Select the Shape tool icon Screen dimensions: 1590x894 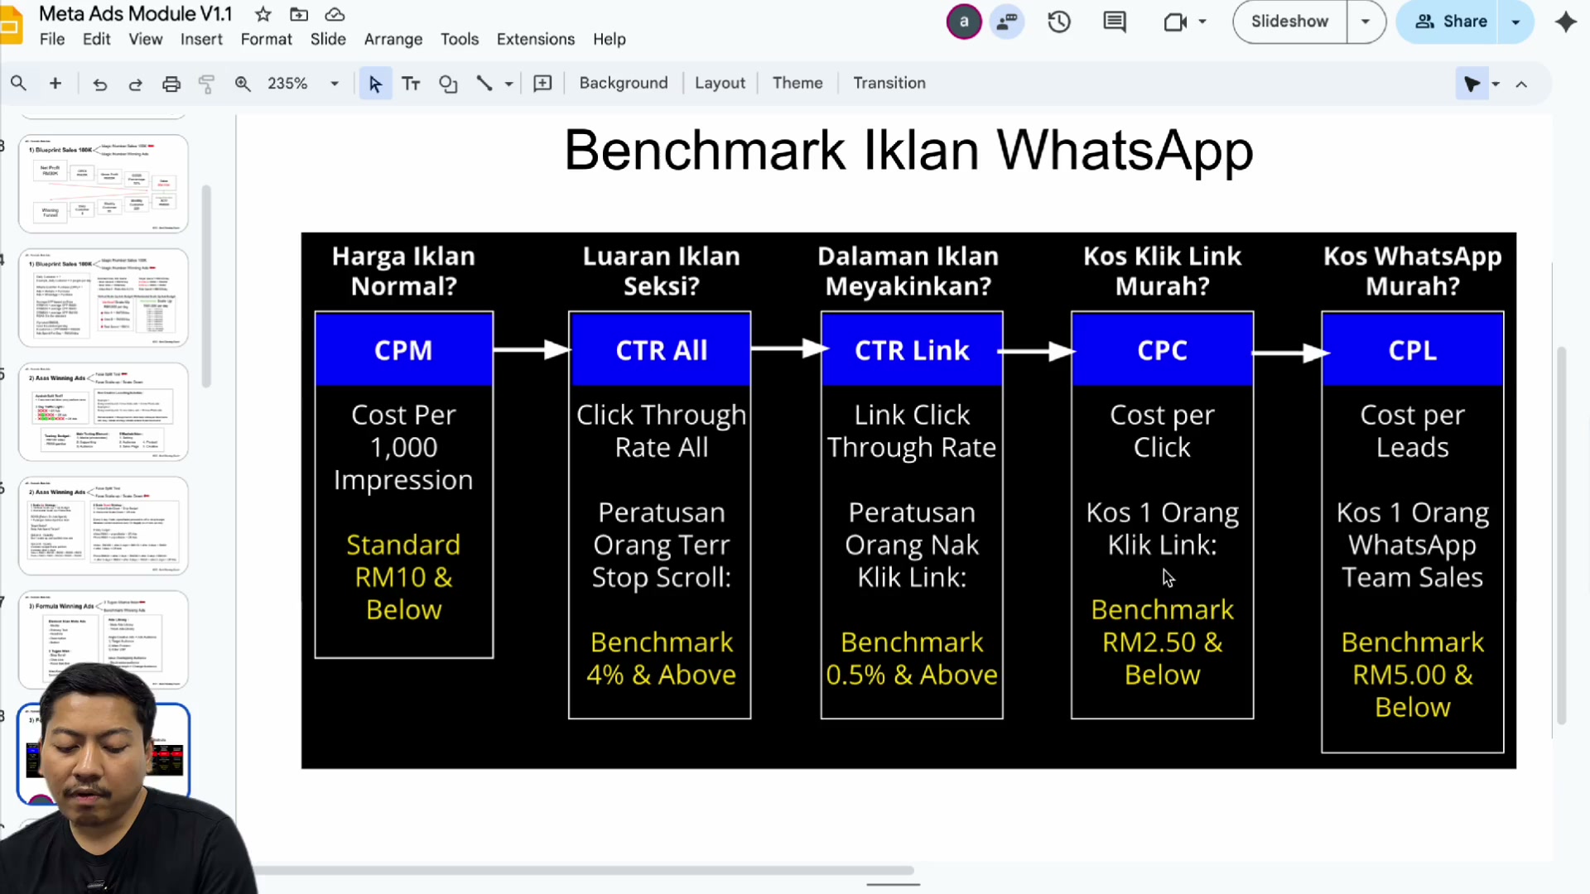pos(448,84)
